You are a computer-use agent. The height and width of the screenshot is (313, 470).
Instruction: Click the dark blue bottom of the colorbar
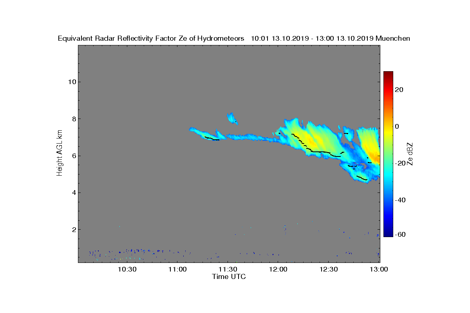click(x=388, y=234)
